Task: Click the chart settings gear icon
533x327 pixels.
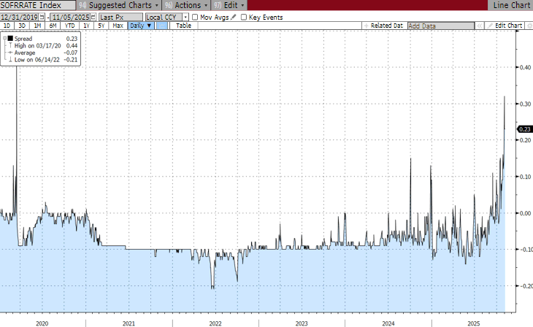Action: coord(528,26)
